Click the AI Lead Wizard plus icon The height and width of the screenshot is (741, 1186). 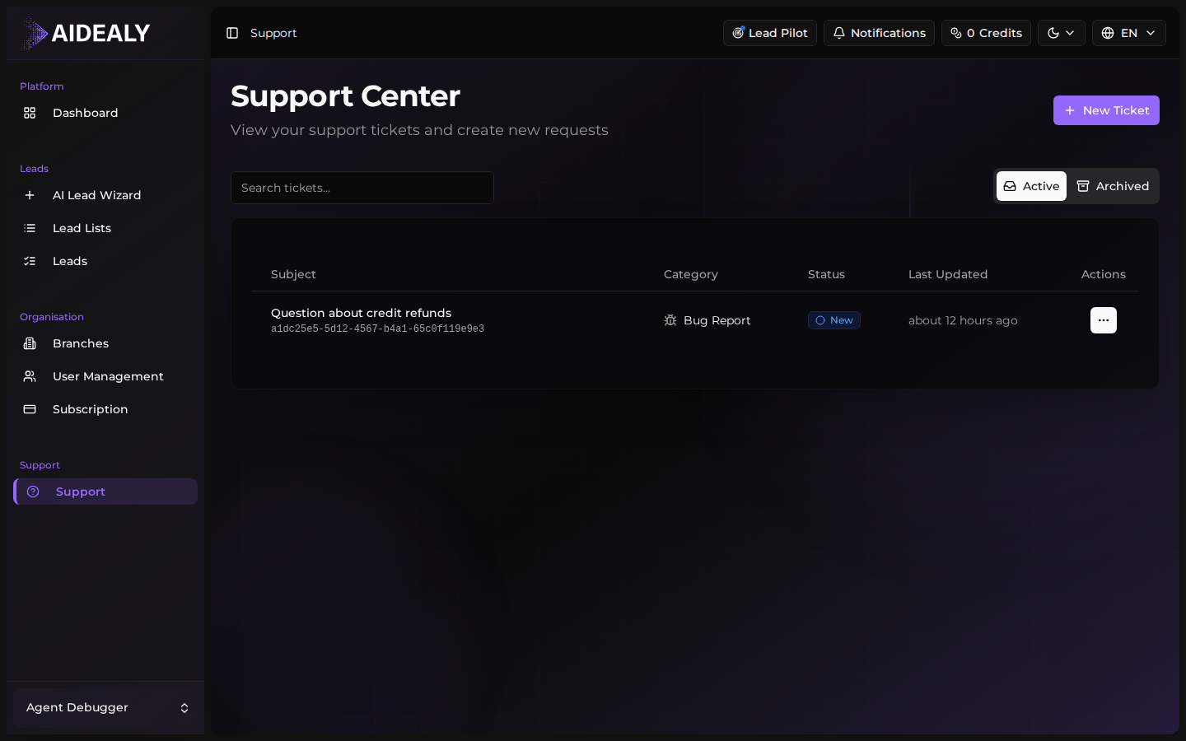click(x=30, y=195)
